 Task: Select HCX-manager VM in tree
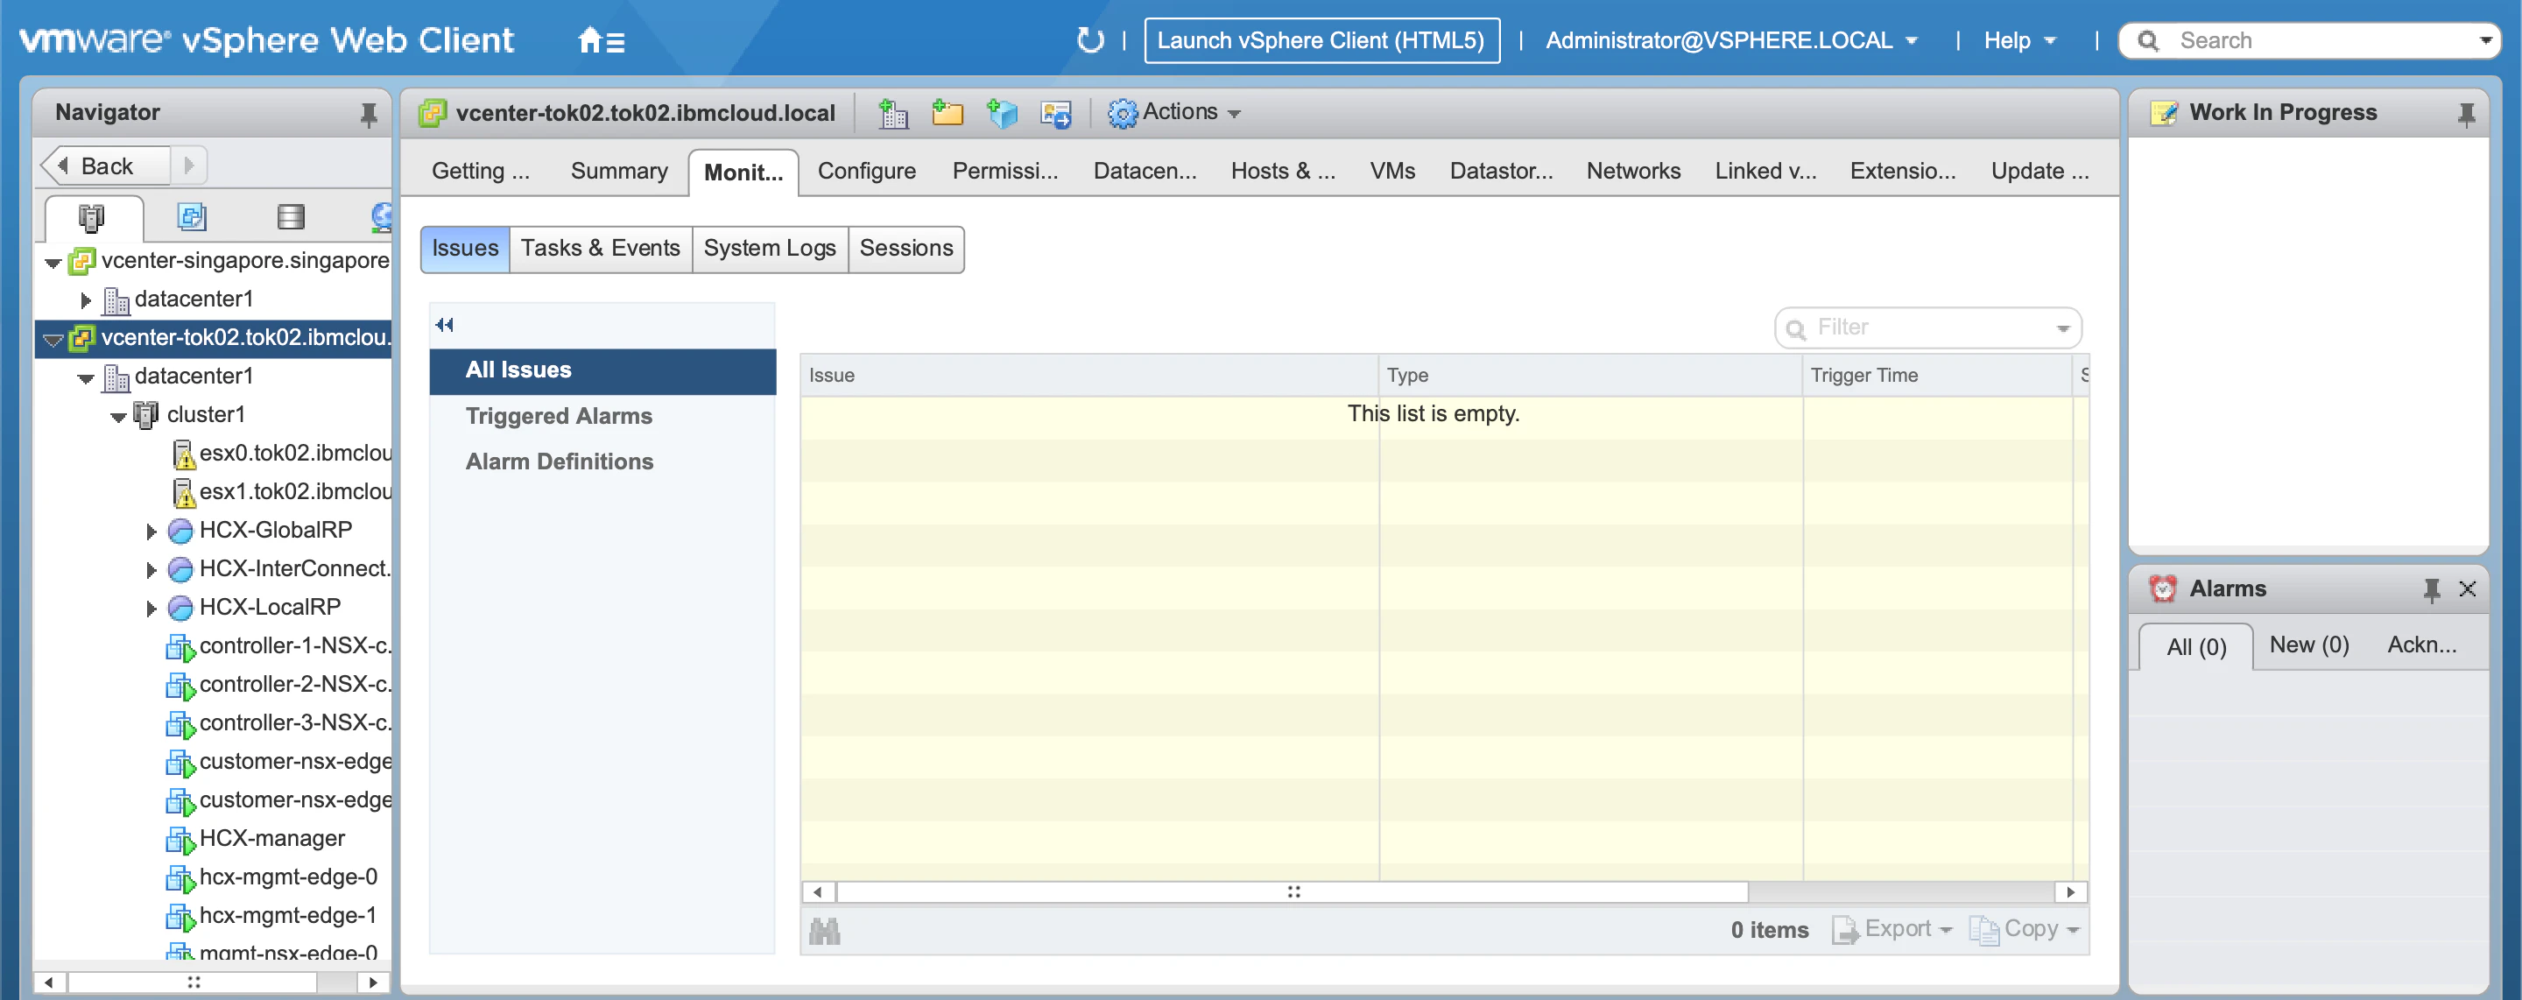tap(271, 838)
